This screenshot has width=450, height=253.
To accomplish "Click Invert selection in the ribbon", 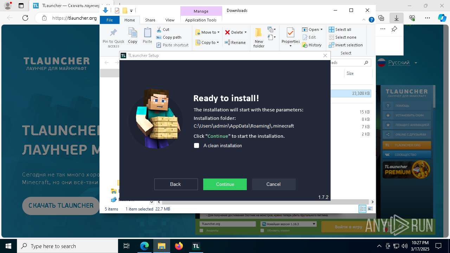I will [346, 45].
